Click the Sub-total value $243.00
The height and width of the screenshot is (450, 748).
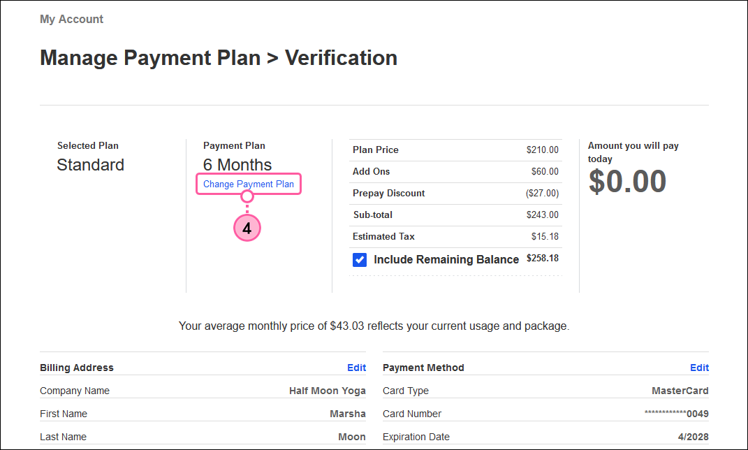(543, 215)
